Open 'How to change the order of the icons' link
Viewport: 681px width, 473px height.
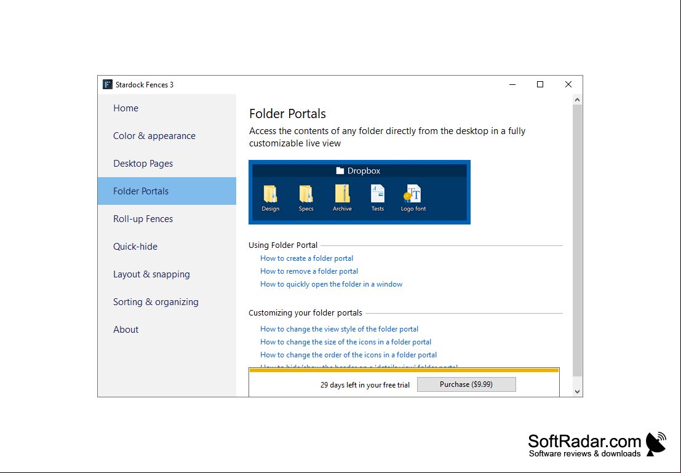[348, 355]
